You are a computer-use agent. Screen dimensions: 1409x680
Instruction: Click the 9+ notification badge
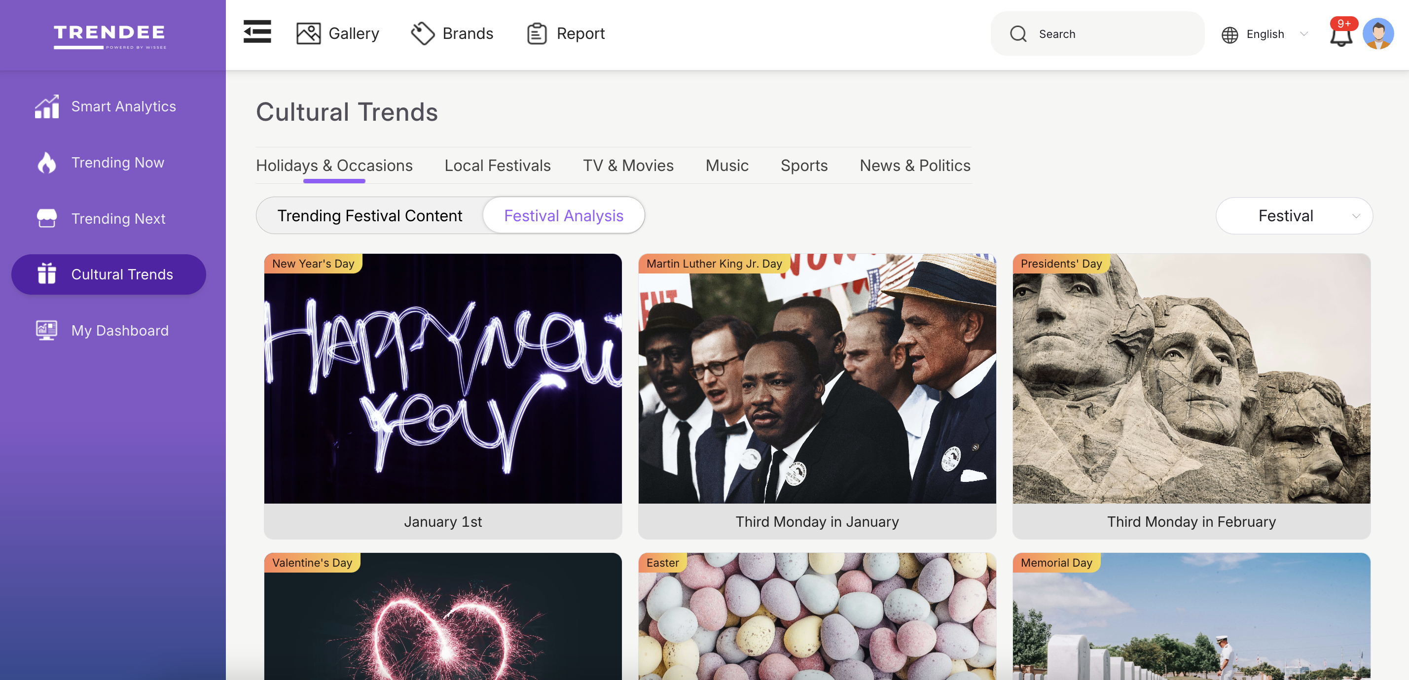(1344, 24)
